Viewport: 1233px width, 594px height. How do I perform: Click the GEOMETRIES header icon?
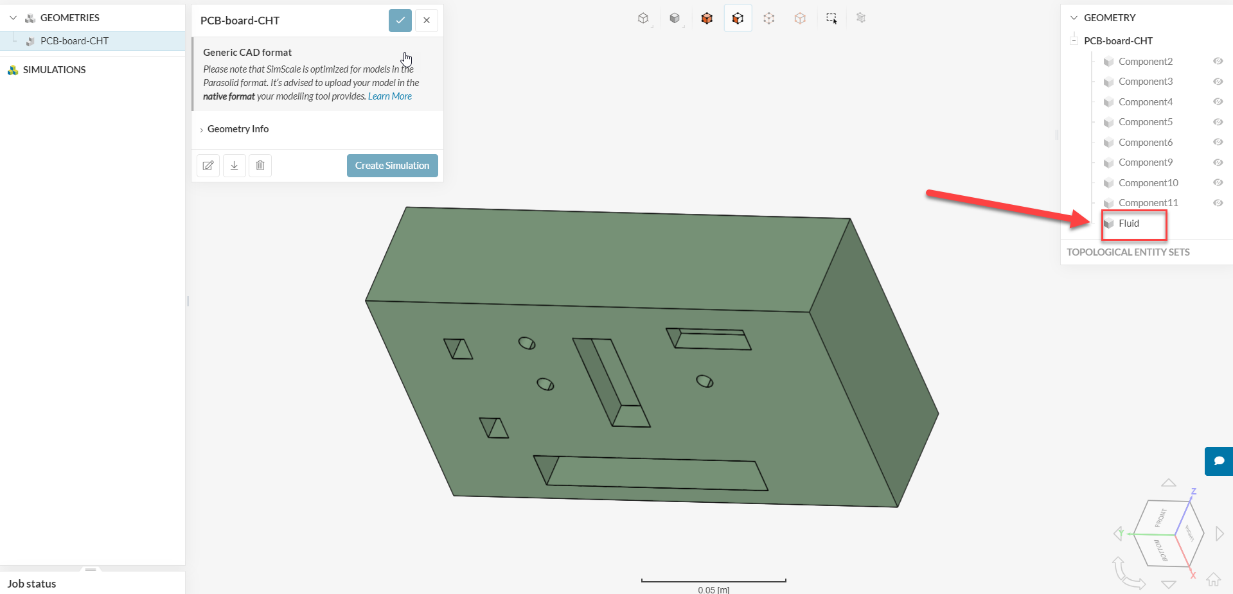(30, 18)
